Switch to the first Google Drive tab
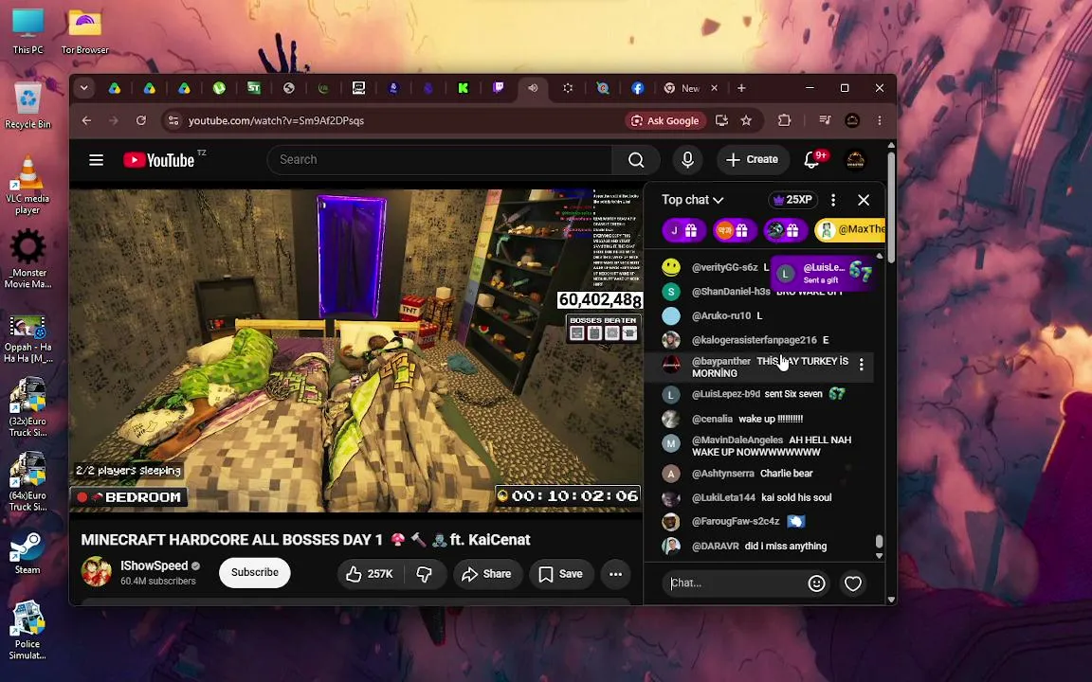Screen dimensions: 1092x682 click(114, 88)
